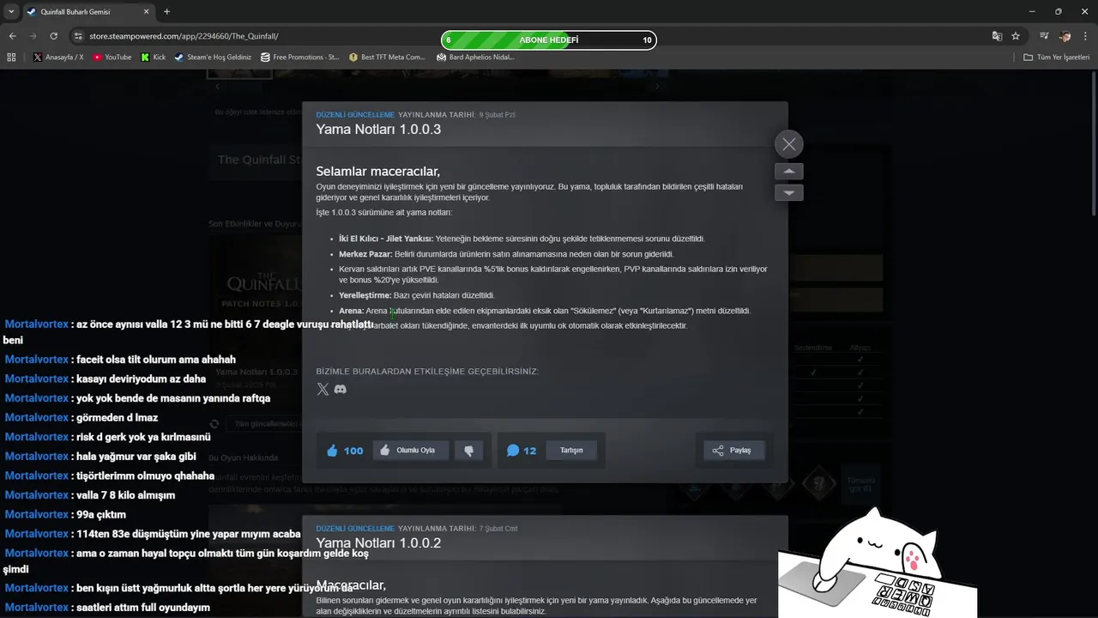
Task: Open the site information icon in address bar
Action: coord(78,36)
